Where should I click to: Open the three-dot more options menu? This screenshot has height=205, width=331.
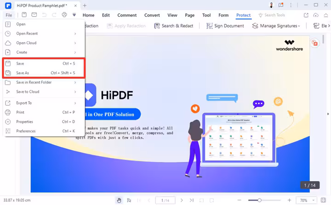291,5
